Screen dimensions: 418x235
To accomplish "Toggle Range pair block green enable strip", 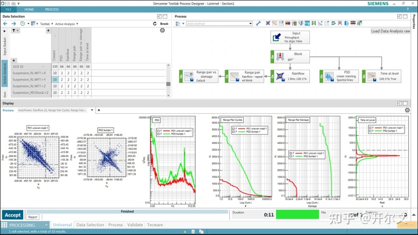I will coord(226,76).
